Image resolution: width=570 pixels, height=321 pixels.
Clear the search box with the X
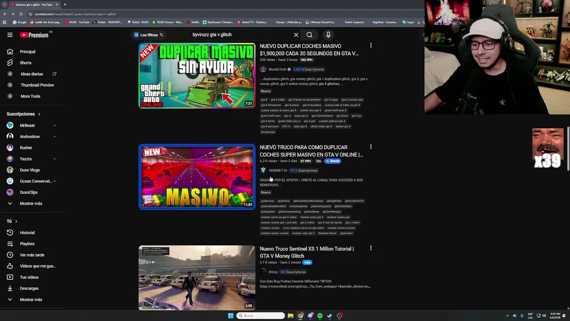pos(296,35)
